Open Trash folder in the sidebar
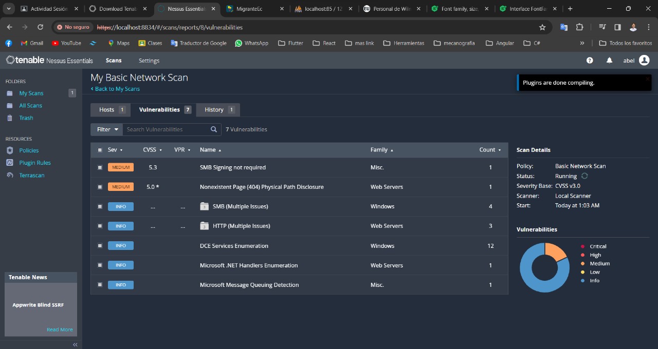Image resolution: width=658 pixels, height=349 pixels. pos(26,118)
